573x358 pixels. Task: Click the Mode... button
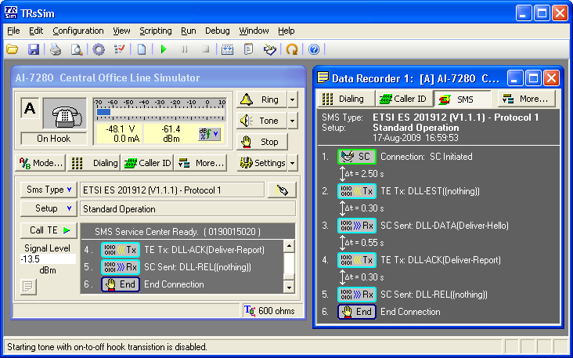coord(41,163)
